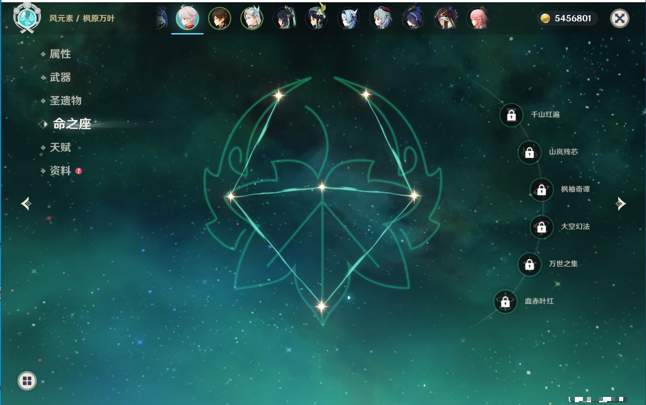Choose the dark-haired avatar with red glasses
This screenshot has width=646, height=405.
coord(284,18)
